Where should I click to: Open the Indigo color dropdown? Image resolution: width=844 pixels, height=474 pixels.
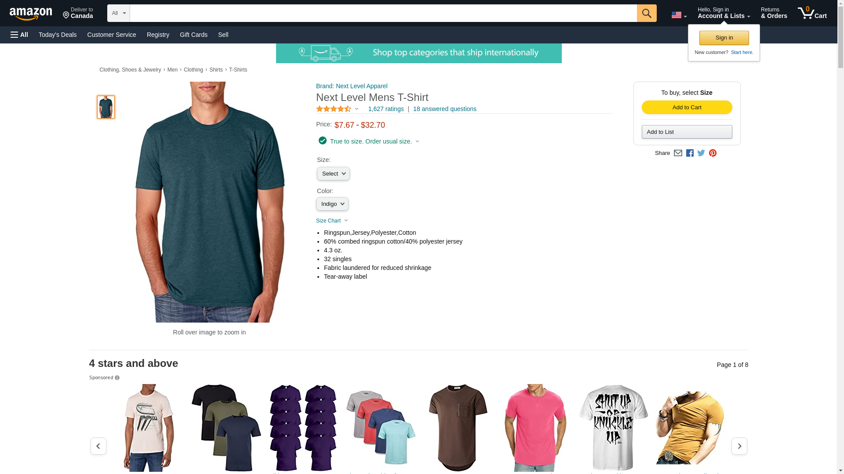[x=332, y=204]
